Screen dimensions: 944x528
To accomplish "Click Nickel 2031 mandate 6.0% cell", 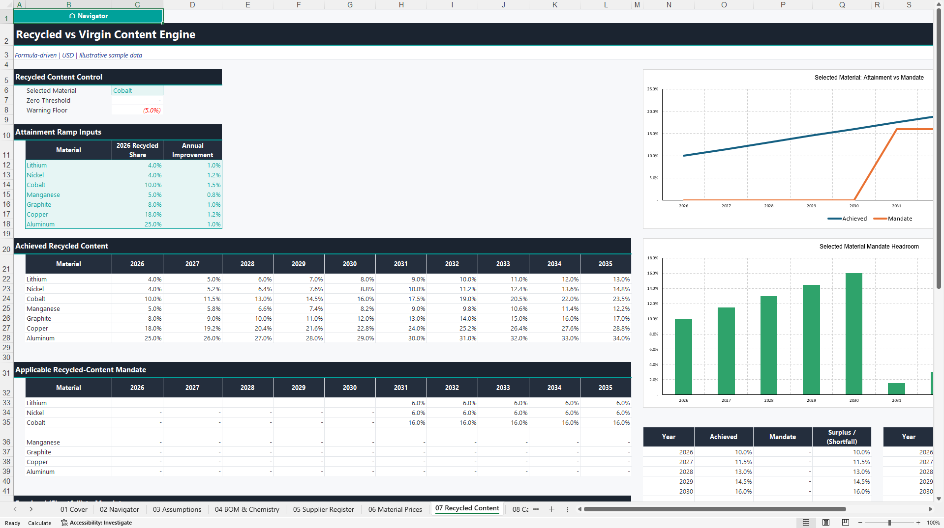I will (401, 413).
